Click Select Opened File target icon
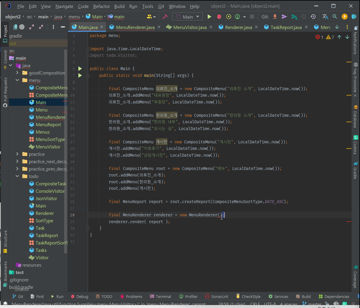Viewport: 360px width, 308px height. tap(22, 27)
